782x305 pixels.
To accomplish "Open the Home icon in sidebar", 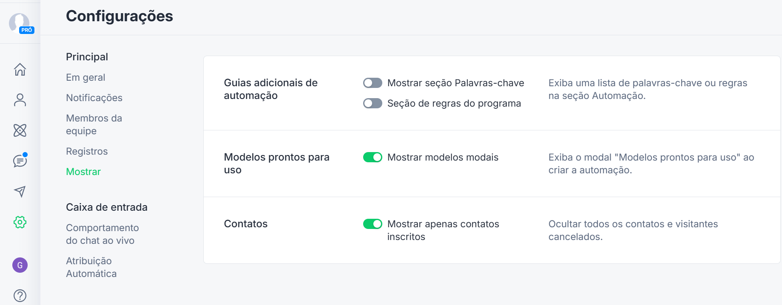I will coord(20,69).
